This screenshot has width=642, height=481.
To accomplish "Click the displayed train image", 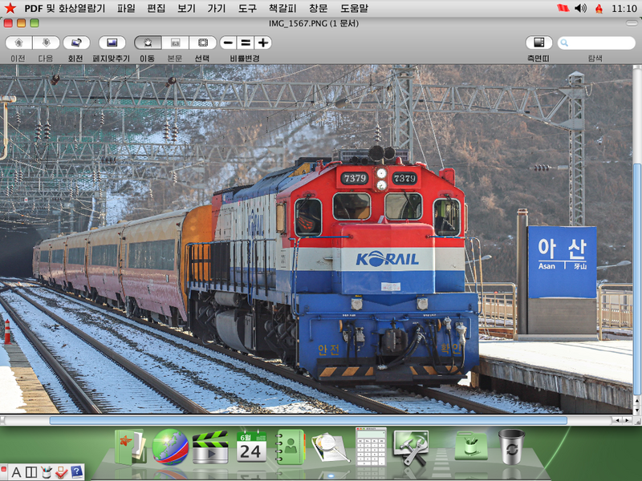I will pos(316,239).
